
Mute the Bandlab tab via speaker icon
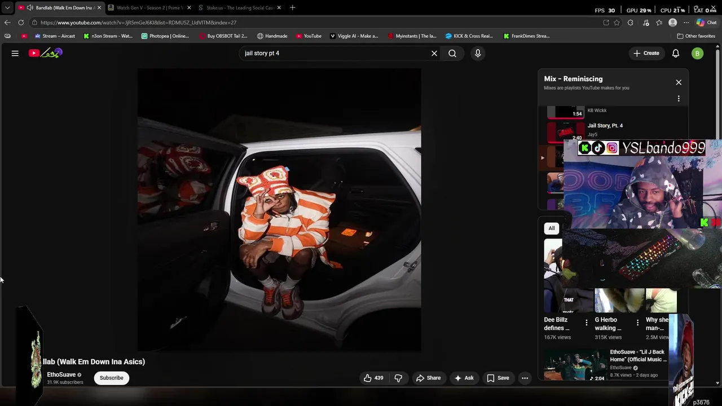(x=30, y=8)
